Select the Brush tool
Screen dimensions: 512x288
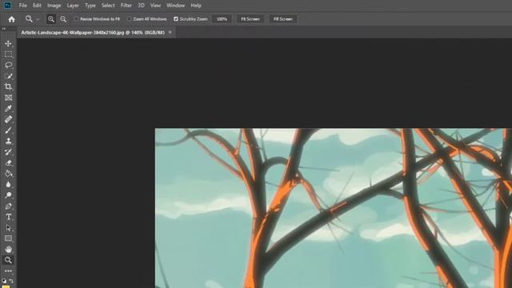pyautogui.click(x=8, y=130)
